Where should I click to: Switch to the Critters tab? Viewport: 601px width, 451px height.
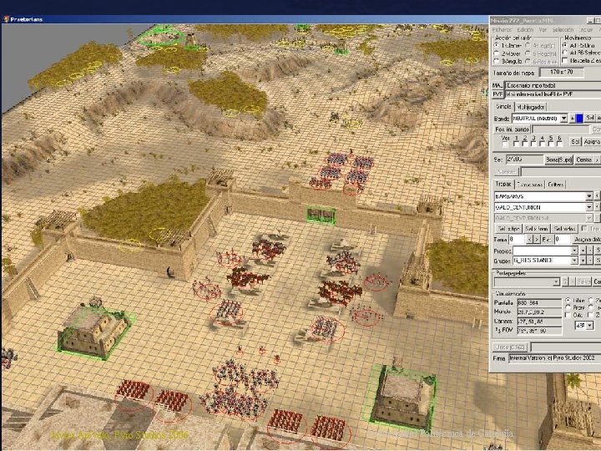556,185
